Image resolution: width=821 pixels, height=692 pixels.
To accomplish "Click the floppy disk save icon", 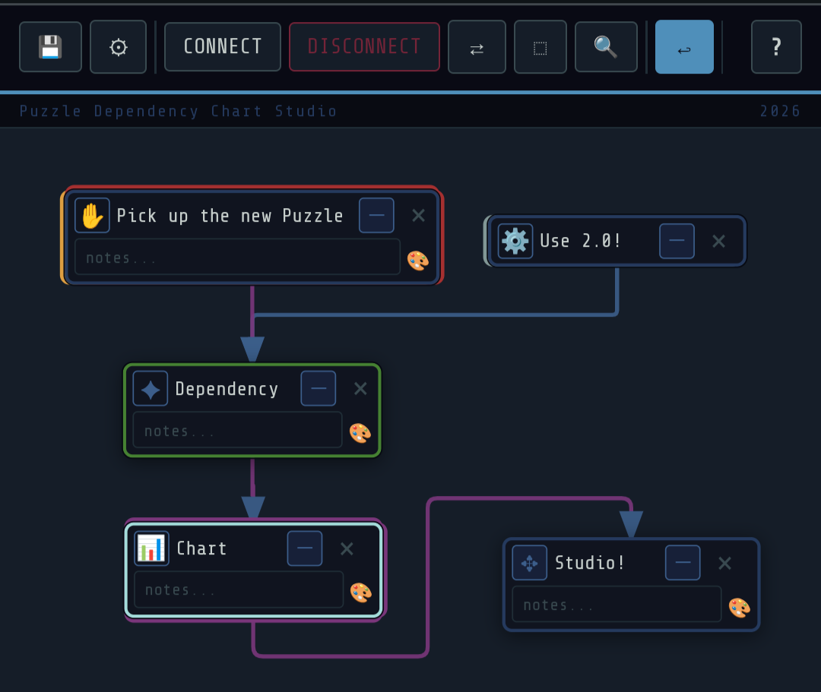I will [x=50, y=47].
